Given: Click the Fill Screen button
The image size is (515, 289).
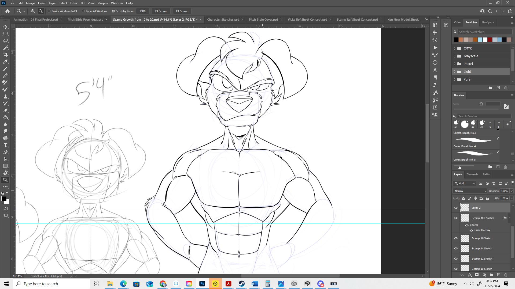Looking at the screenshot, I should 182,11.
